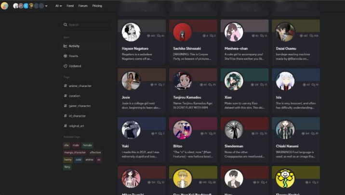Open the Forum page

tap(83, 6)
